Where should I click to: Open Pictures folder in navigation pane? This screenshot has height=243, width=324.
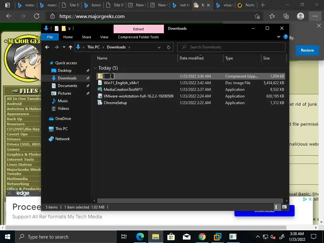(64, 93)
